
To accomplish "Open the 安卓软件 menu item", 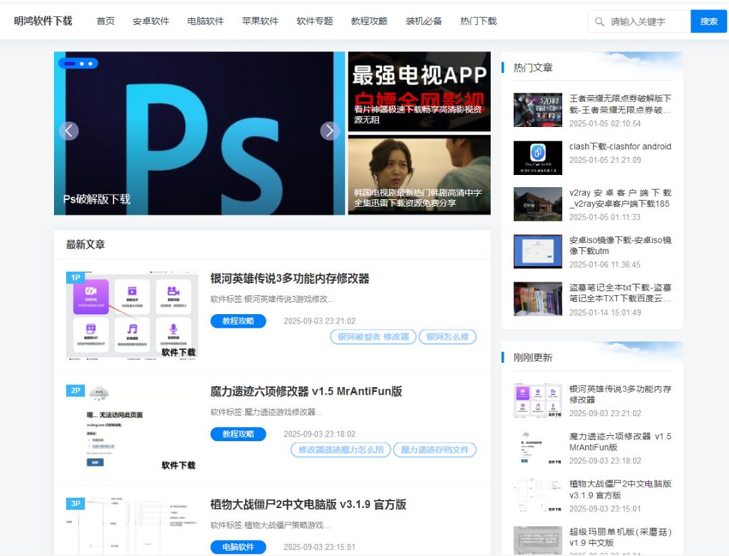I will 151,22.
